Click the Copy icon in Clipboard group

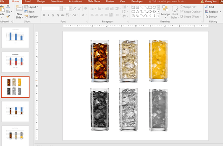click(8, 12)
